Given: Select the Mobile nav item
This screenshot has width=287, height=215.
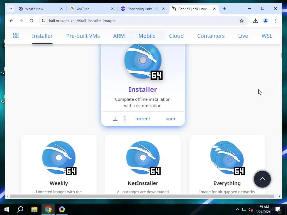Looking at the screenshot, I should click(147, 36).
